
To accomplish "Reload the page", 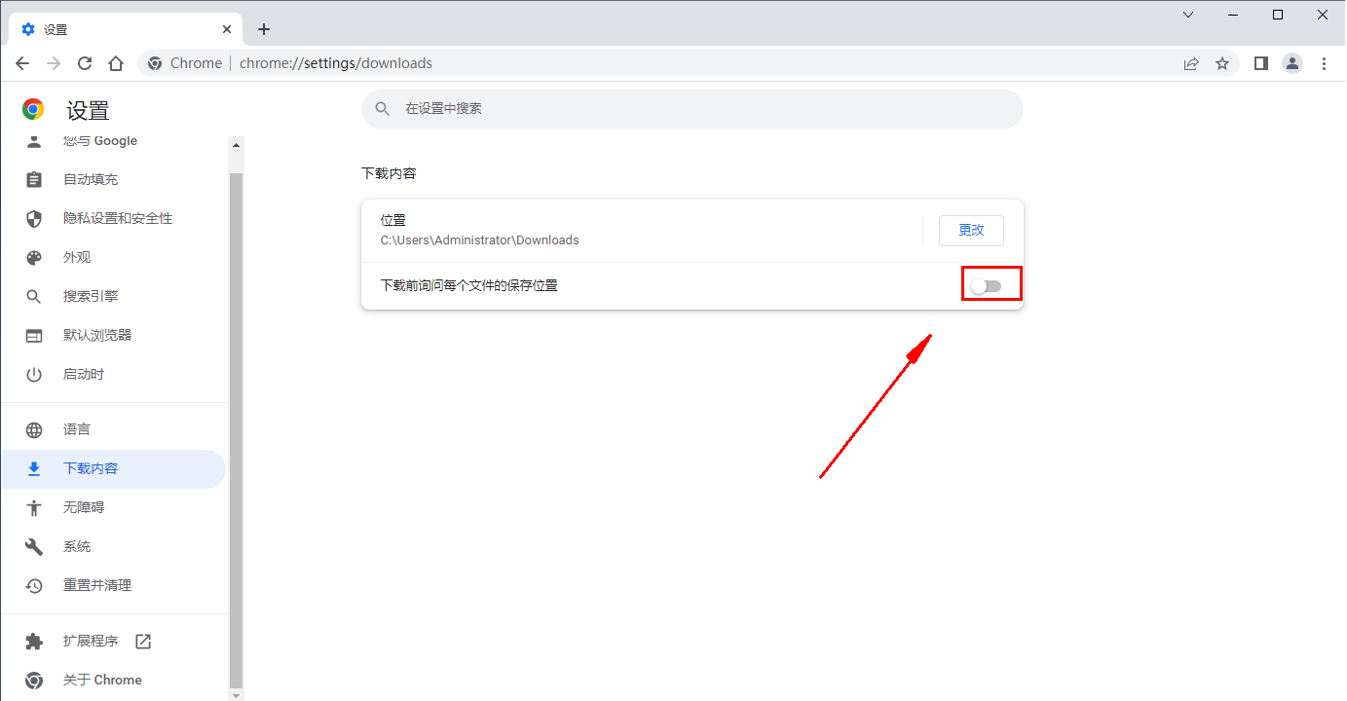I will point(85,63).
